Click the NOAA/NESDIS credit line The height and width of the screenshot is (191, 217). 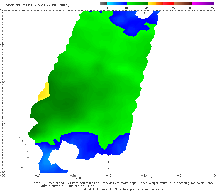tap(121, 189)
